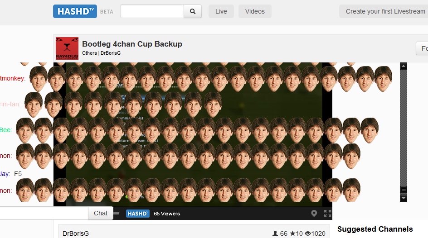Click the star rating count 10
The height and width of the screenshot is (238, 428).
[296, 233]
